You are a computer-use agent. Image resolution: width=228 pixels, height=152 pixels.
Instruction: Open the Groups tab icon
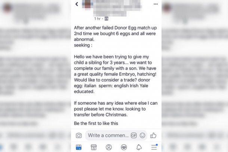point(124,147)
